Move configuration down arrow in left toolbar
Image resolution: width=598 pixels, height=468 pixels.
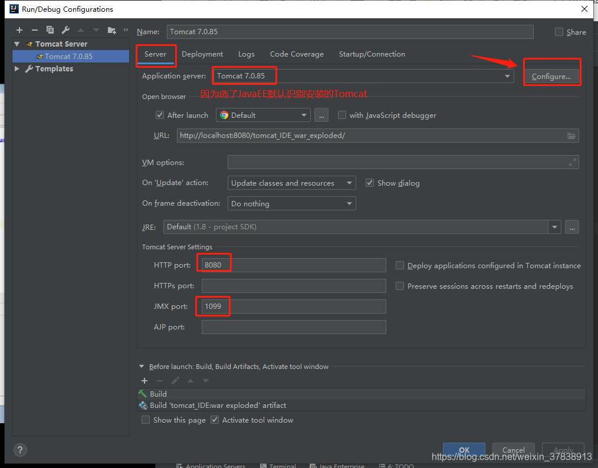[x=96, y=30]
